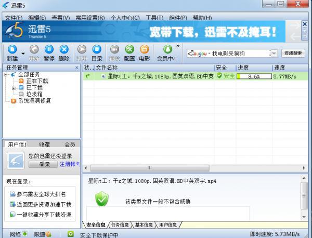The image size is (312, 238).
Task: Open the 文件(F) menu
Action: tap(14, 18)
